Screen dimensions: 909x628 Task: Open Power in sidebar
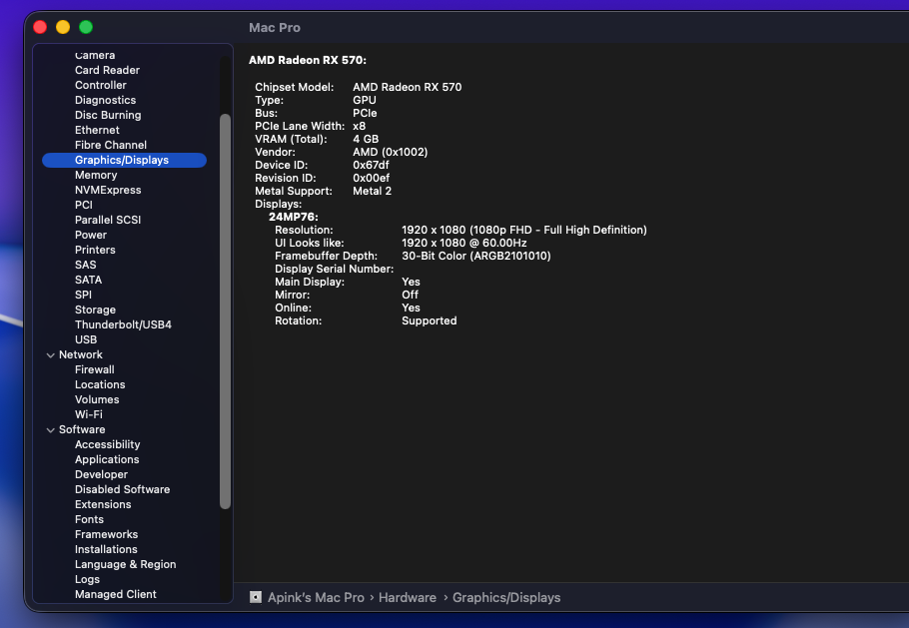pyautogui.click(x=91, y=236)
